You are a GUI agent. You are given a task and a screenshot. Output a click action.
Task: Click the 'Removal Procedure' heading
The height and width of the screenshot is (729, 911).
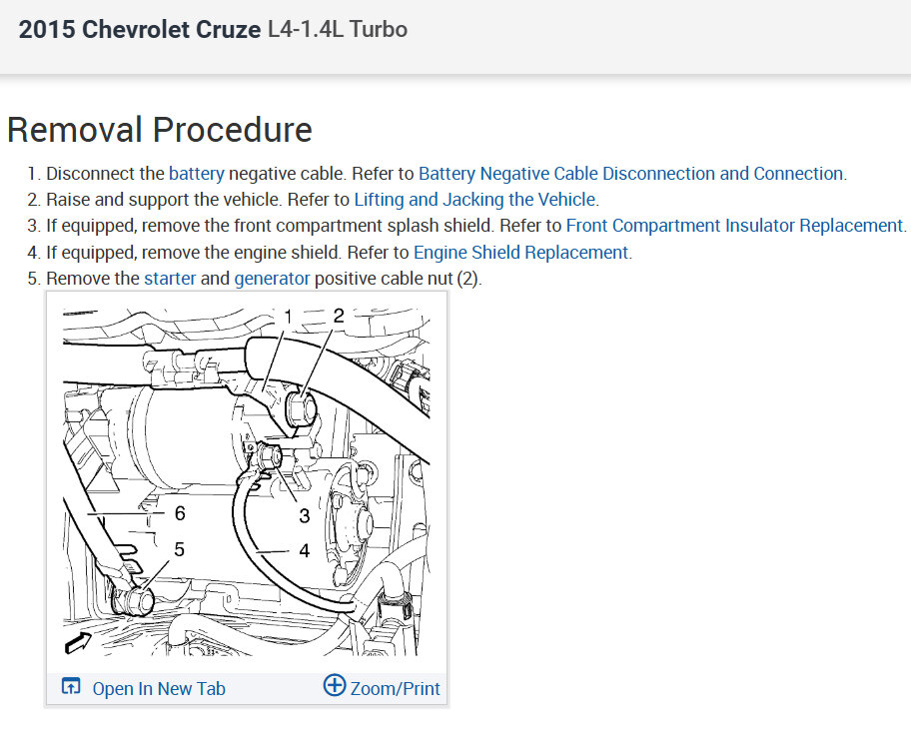160,130
